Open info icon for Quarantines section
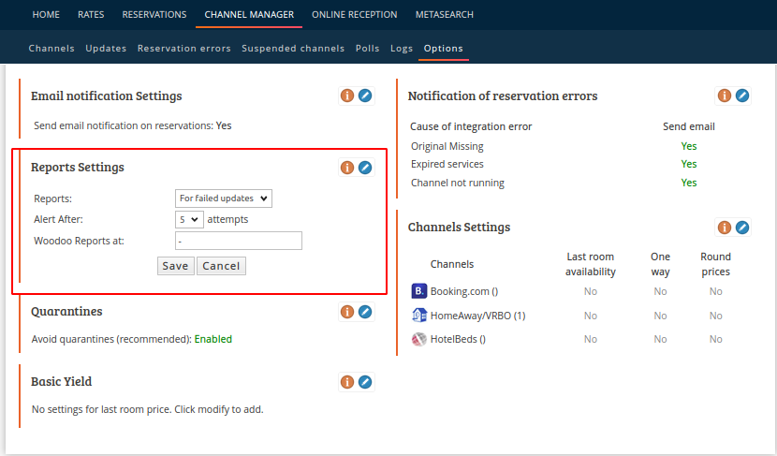Image resolution: width=777 pixels, height=456 pixels. pos(347,312)
